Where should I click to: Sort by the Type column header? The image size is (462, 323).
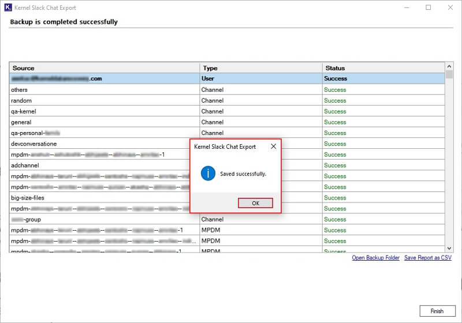click(210, 68)
